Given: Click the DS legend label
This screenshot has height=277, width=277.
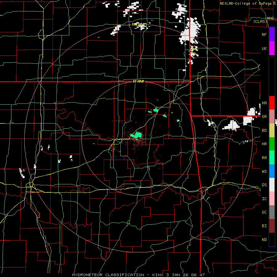Looking at the screenshot, I should click(264, 185).
